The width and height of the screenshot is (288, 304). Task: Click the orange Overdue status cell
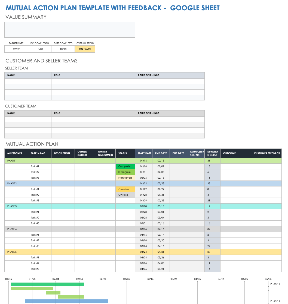[125, 189]
